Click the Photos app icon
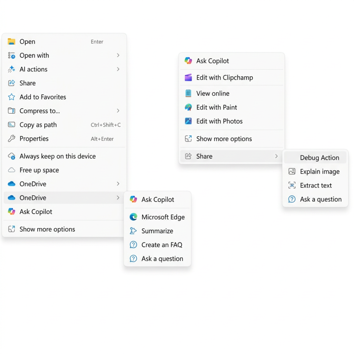This screenshot has width=354, height=354. tap(188, 121)
